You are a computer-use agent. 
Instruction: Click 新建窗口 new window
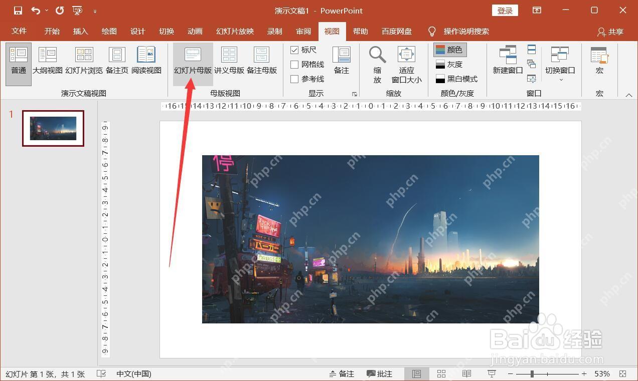(x=508, y=61)
